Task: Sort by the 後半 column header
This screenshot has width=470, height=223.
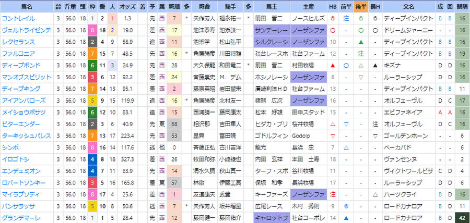Action: click(361, 7)
